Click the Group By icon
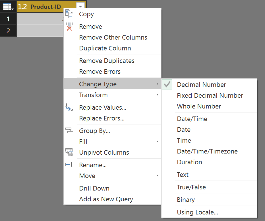265x221 pixels. pyautogui.click(x=69, y=131)
